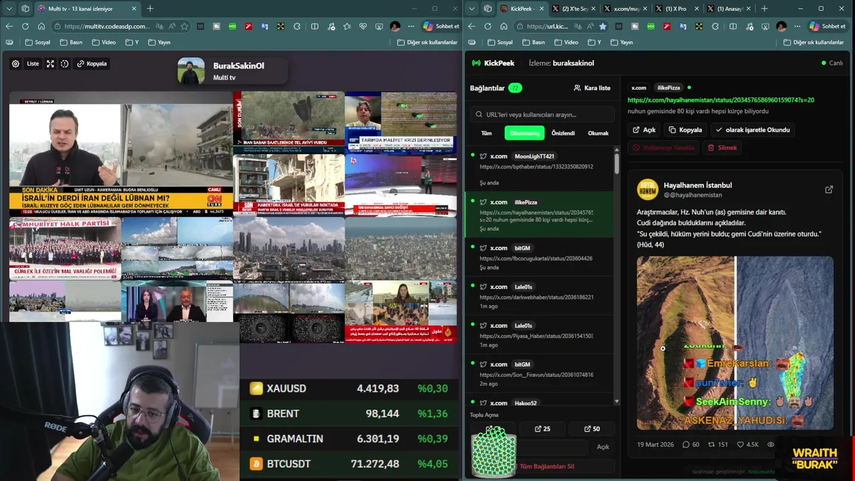Screen dimensions: 855x481
Task: Expand Diğer sık kullanılanlar in left browser
Action: pos(427,42)
